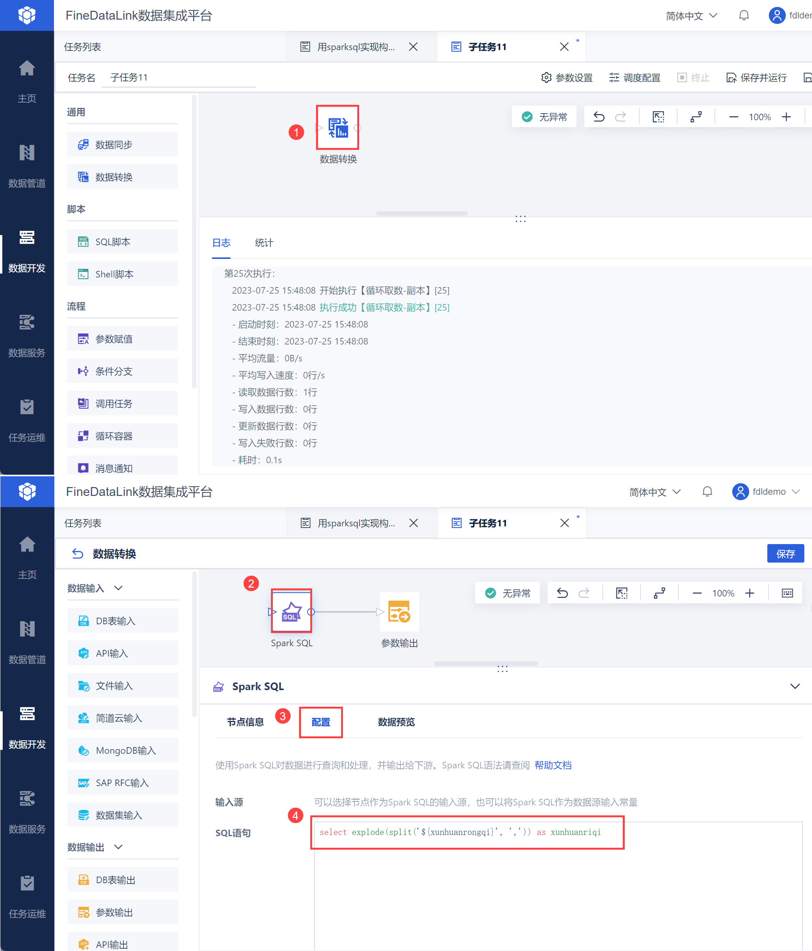Click auto-layout icon in upper canvas toolbar
812x951 pixels.
tap(696, 117)
